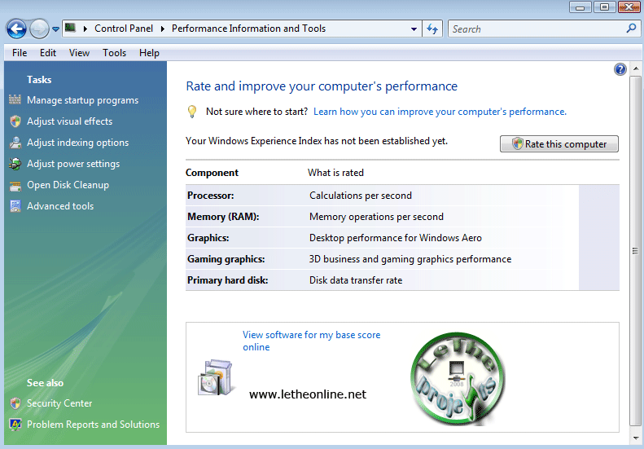Open help with the blue question mark

[620, 70]
